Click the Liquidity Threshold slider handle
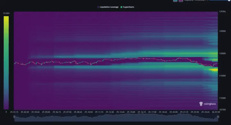Image resolution: width=231 pixels, height=125 pixels. 229,0
